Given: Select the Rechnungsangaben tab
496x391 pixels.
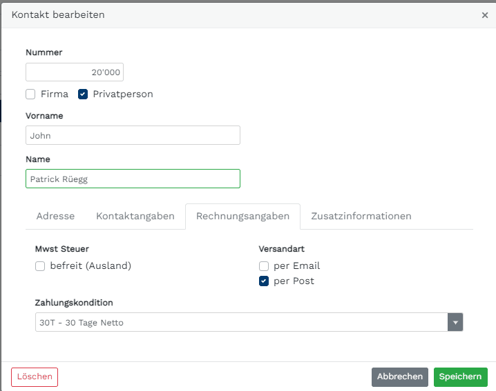Looking at the screenshot, I should (x=242, y=216).
